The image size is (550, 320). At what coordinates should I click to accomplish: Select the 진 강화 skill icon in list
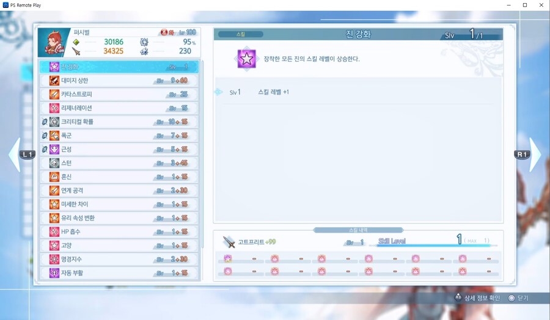[x=54, y=67]
